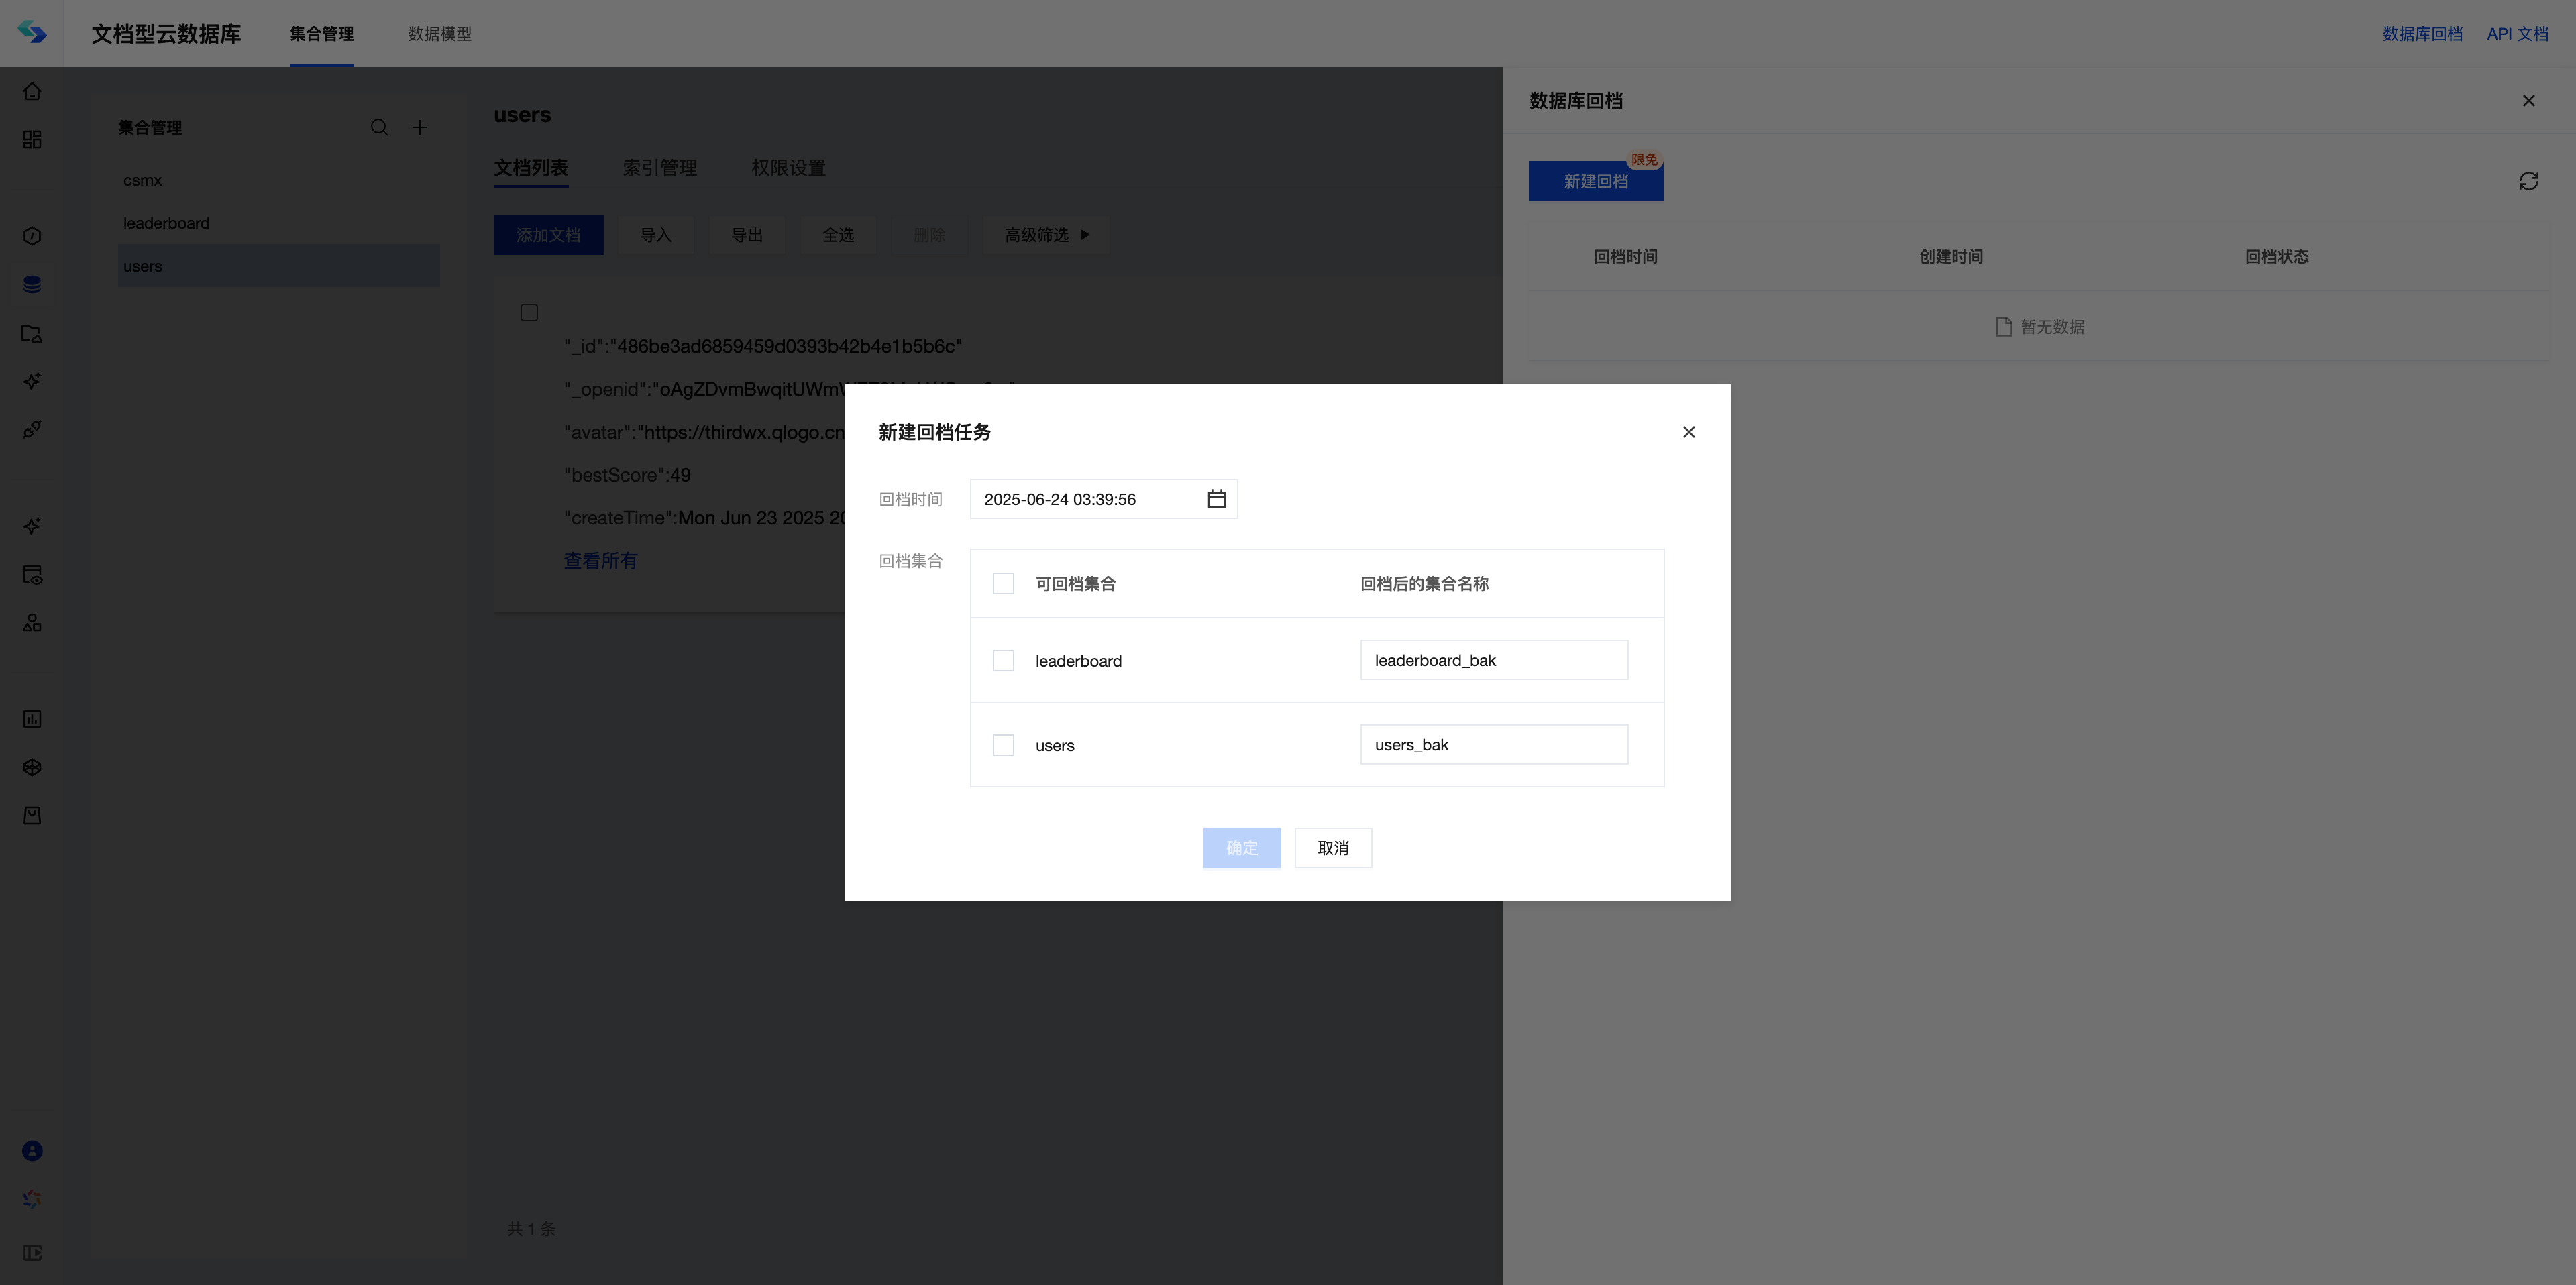Edit the users_bak collection name field
This screenshot has height=1285, width=2576.
(x=1494, y=745)
